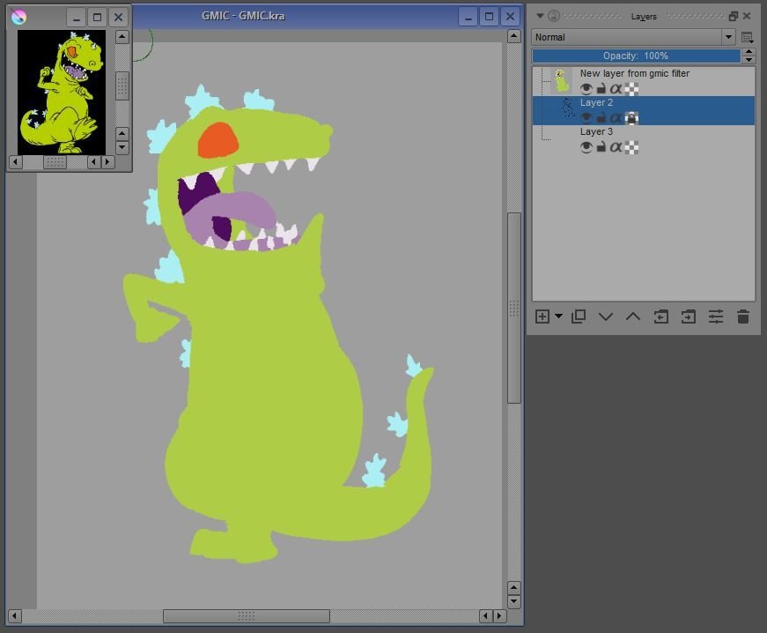Delete layer with trash icon
The width and height of the screenshot is (767, 633).
(x=743, y=316)
